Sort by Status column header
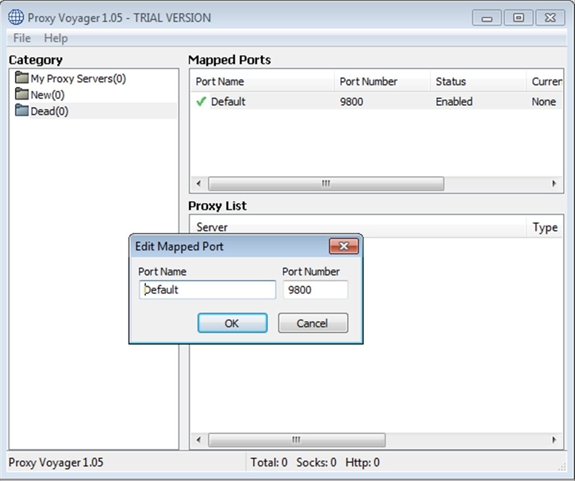Viewport: 575px width, 481px height. tap(478, 81)
